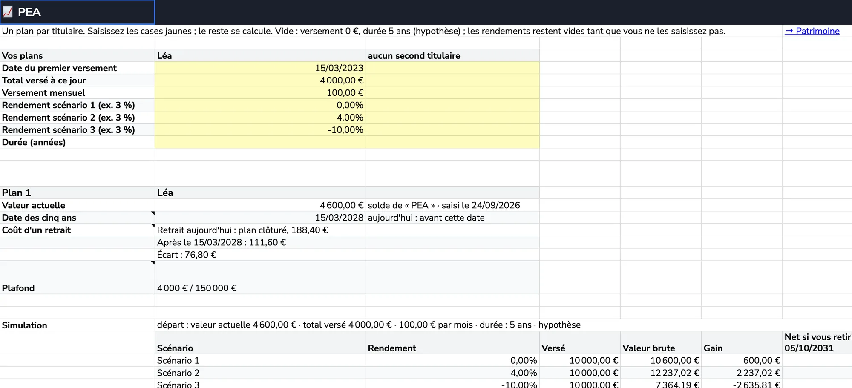This screenshot has height=388, width=852.
Task: Select the Valeur actuelle 4 600,00 € cell
Action: click(x=260, y=205)
